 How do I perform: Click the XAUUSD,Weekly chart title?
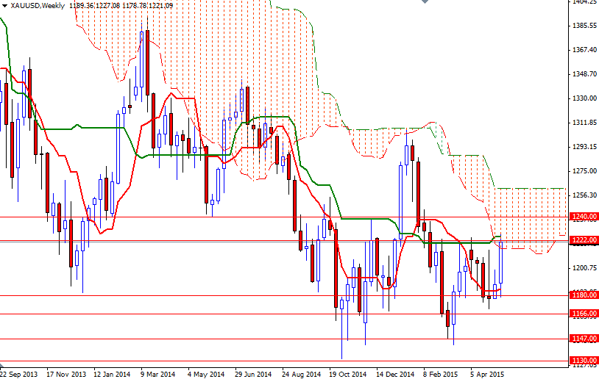click(x=38, y=6)
